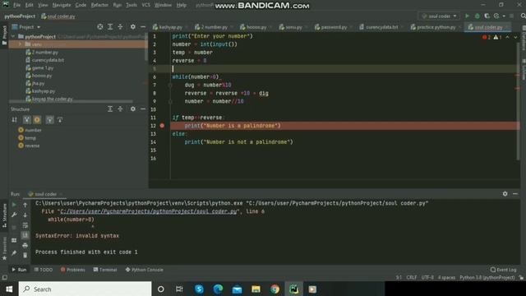Hide the Project panel with minus icon
Screen dimensions: 526x296
[x=143, y=27]
